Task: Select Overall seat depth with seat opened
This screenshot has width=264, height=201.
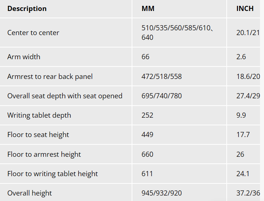Action: tap(65, 96)
